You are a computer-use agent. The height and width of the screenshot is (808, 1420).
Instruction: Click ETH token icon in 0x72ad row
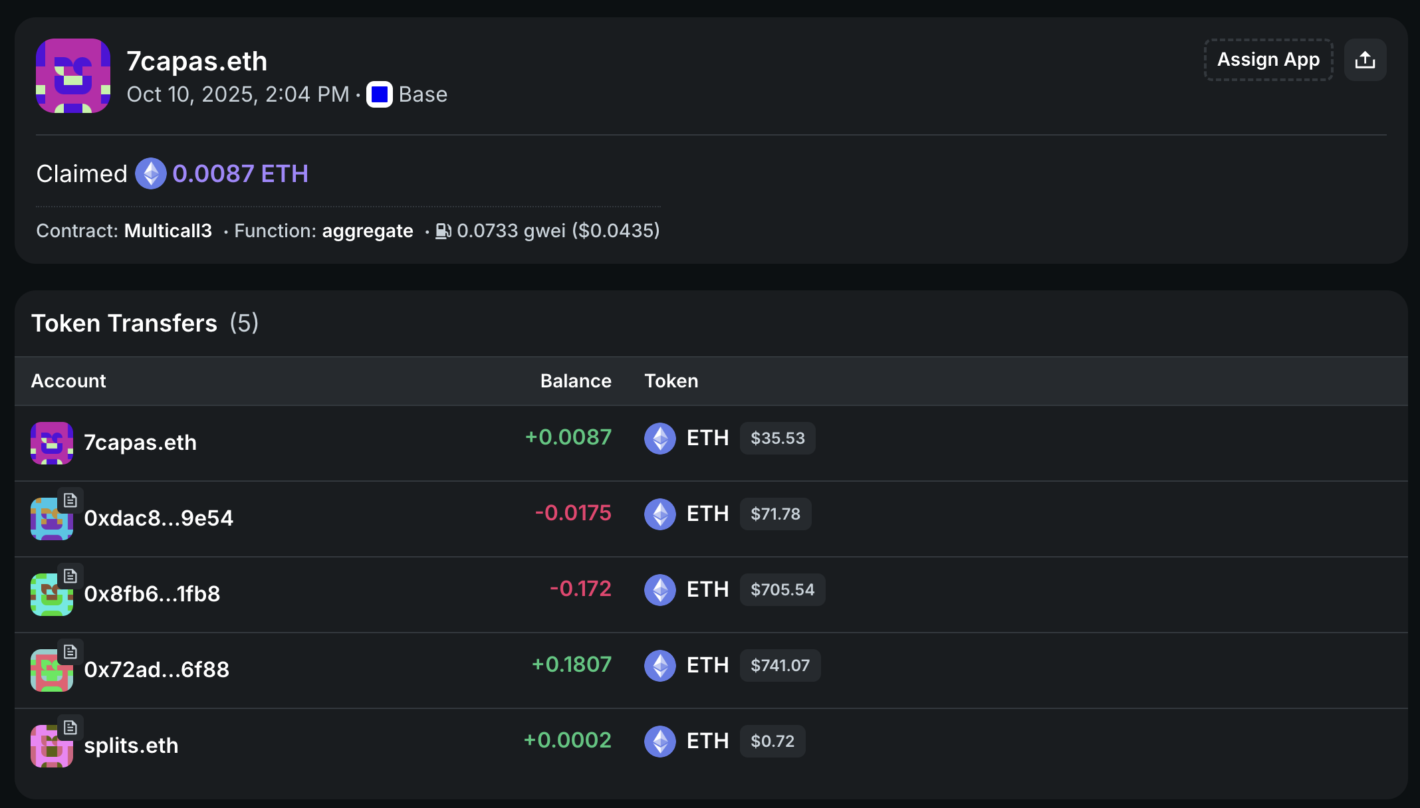(660, 666)
